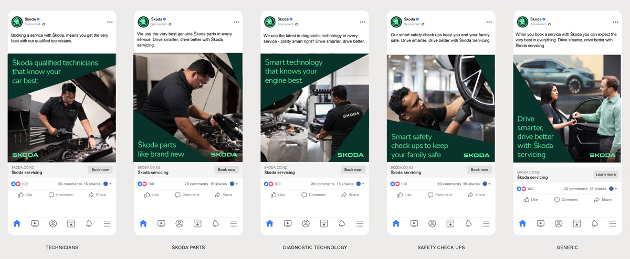Click Škoda page name in Diagnostic Technology post
This screenshot has height=259, width=630.
[283, 19]
